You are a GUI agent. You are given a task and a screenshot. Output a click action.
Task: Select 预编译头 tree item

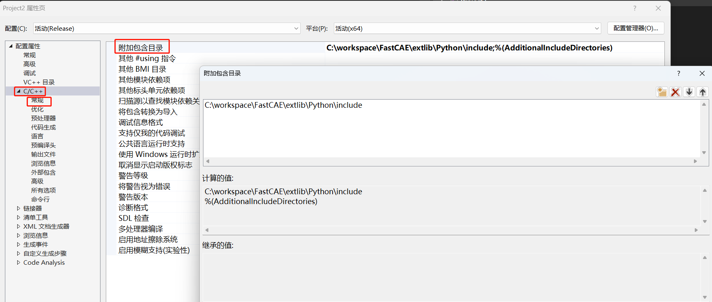pyautogui.click(x=43, y=145)
